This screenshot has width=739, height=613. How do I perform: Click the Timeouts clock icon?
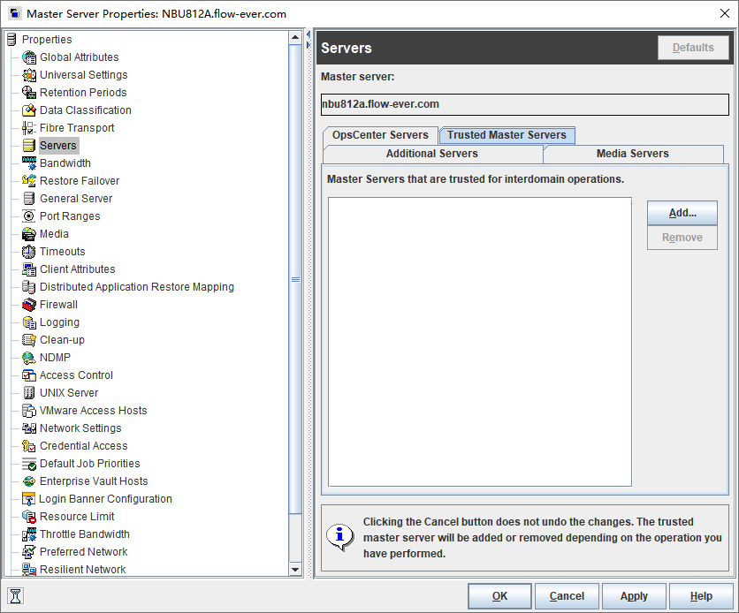29,252
